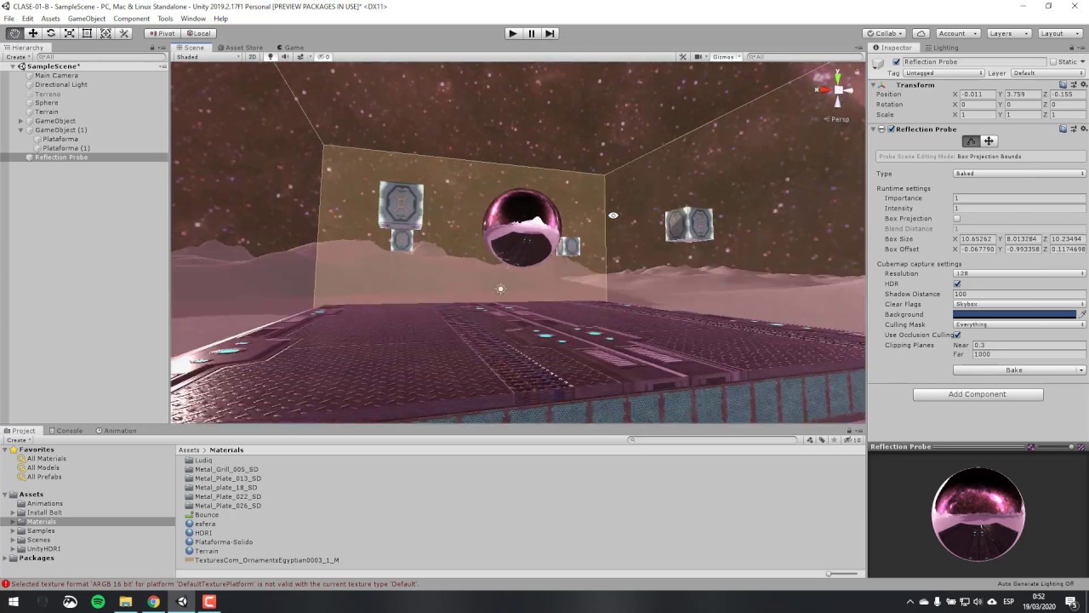Disable the Reflection Probe component checkbox
Viewport: 1089px width, 613px height.
(x=892, y=129)
